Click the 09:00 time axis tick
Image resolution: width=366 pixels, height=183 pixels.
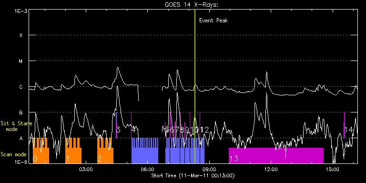209,169
